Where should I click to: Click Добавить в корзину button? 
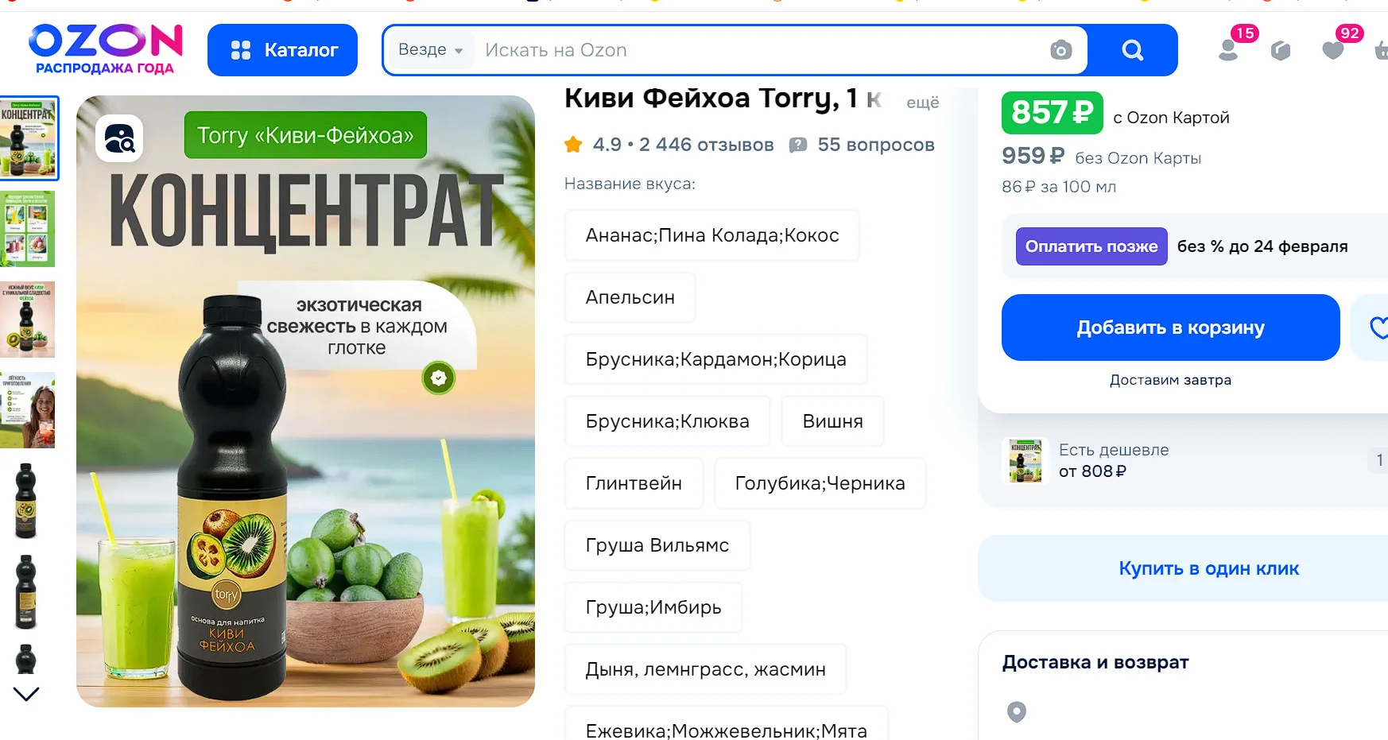(1170, 327)
